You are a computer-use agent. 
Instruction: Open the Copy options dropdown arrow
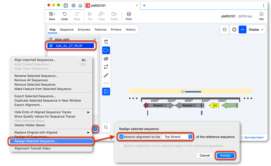tap(104, 14)
